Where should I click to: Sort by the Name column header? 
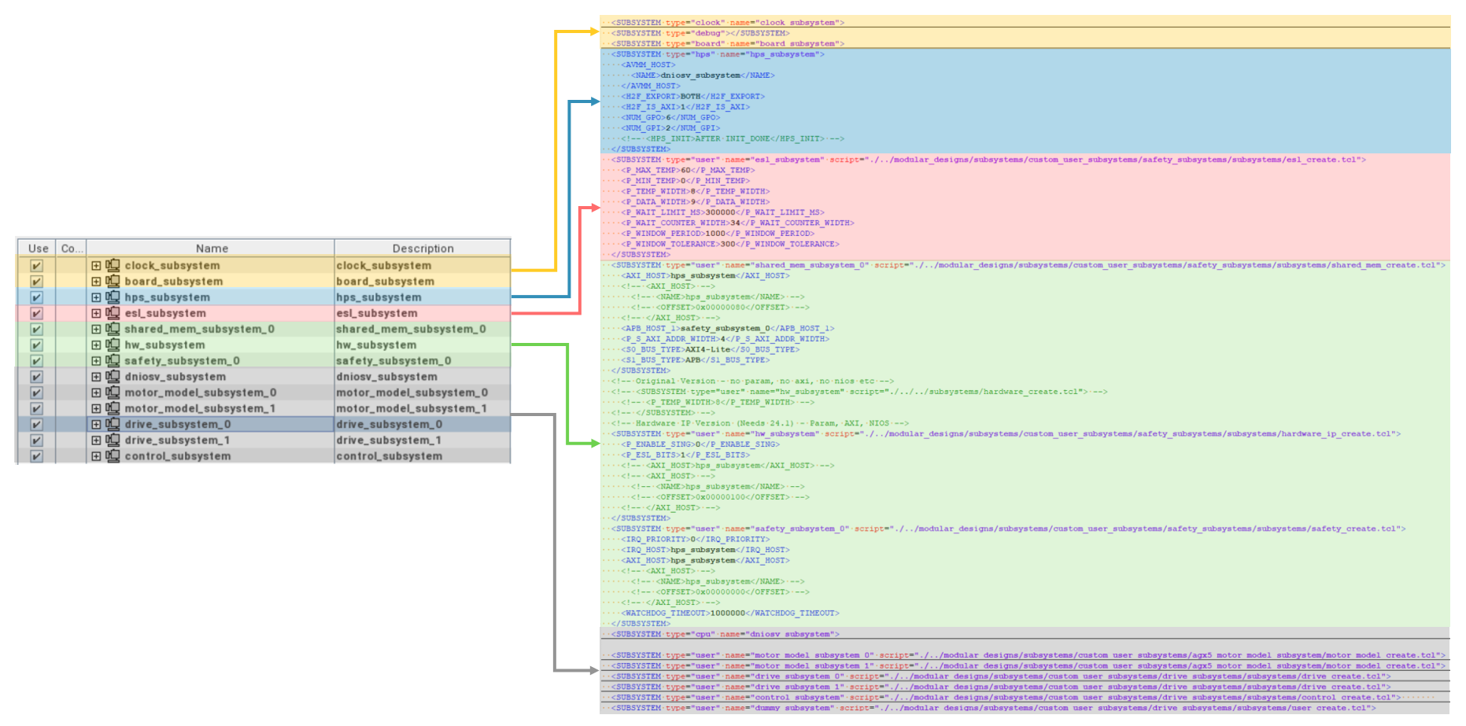pyautogui.click(x=212, y=249)
